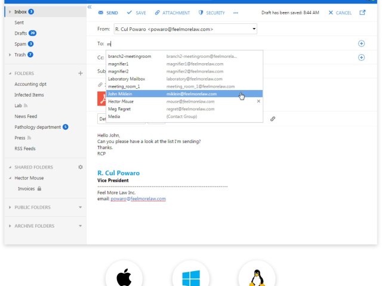Click the R. Cul Powaro signature name
Screen dimensions: 382x286
coord(118,173)
